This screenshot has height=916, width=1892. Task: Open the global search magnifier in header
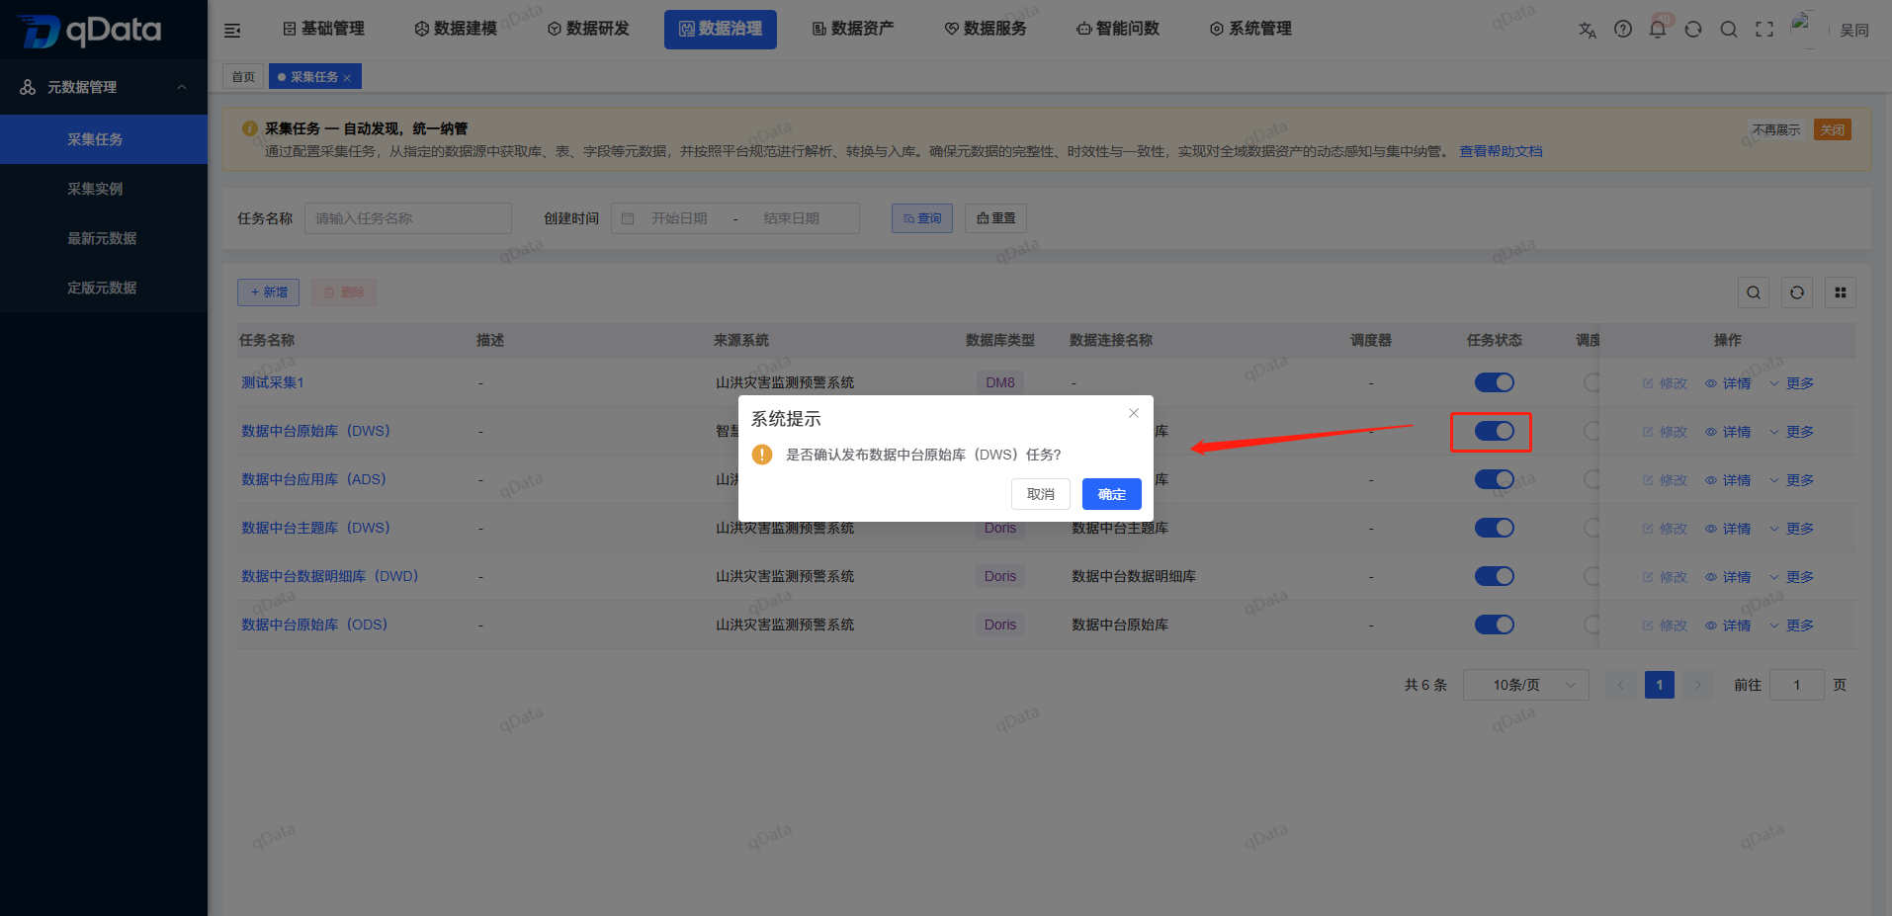point(1729,29)
